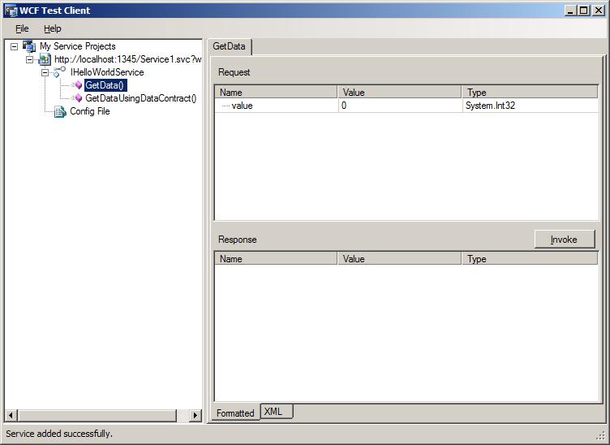
Task: Maximize the WCF Test Client window
Action: 584,11
